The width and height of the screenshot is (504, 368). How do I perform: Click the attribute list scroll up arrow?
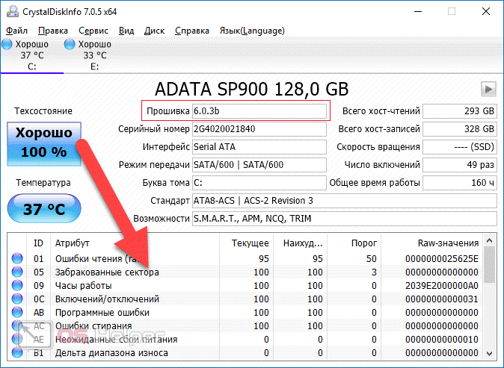pyautogui.click(x=490, y=240)
